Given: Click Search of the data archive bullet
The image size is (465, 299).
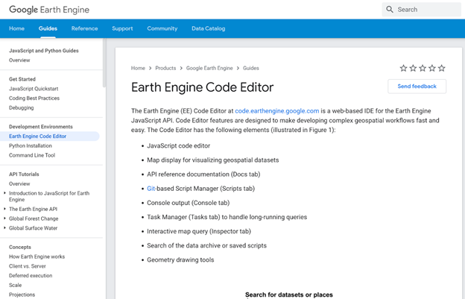Looking at the screenshot, I should point(206,245).
